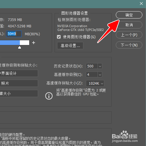Click the 确定 button
This screenshot has width=146, height=146.
pos(129,15)
